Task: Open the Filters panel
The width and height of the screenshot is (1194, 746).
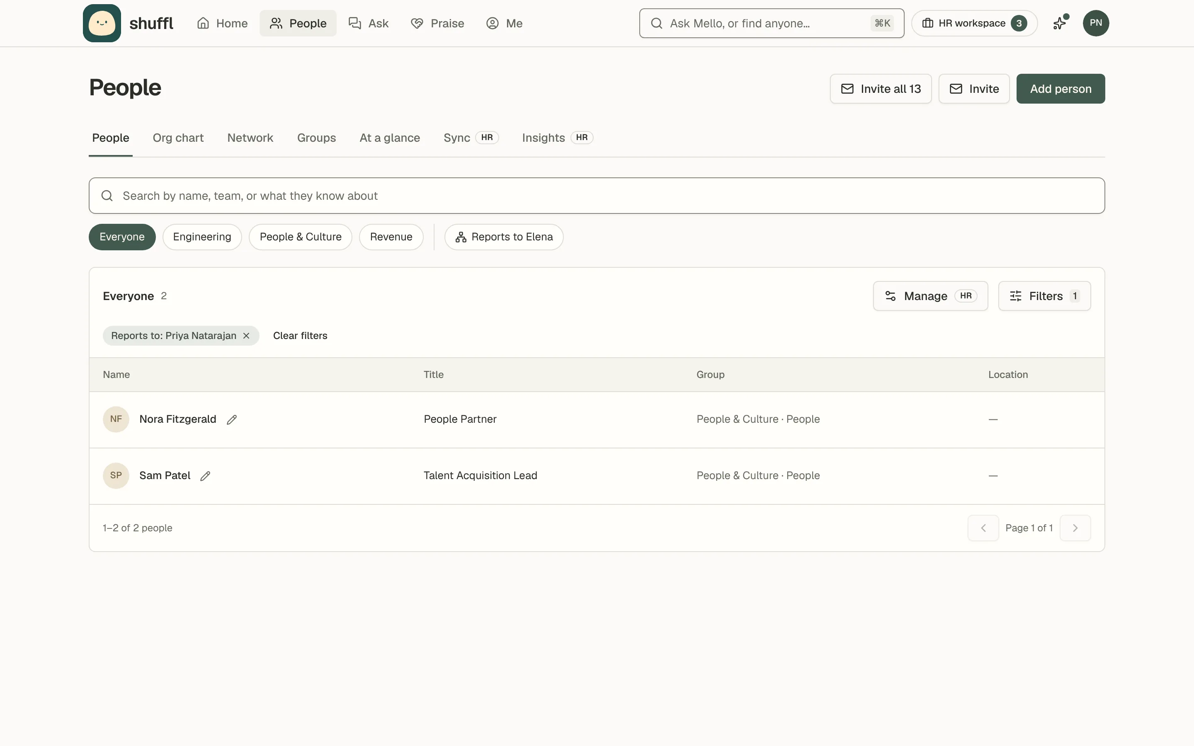Action: point(1044,296)
